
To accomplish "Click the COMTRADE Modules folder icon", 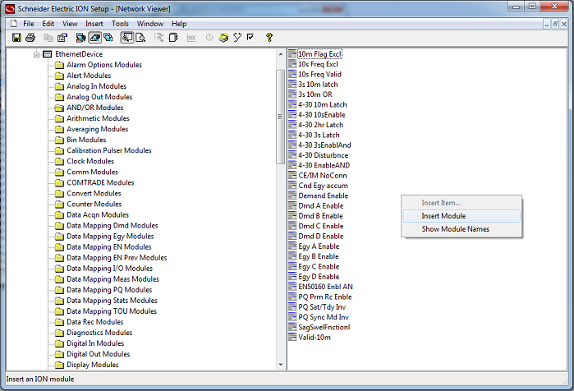I will (59, 182).
